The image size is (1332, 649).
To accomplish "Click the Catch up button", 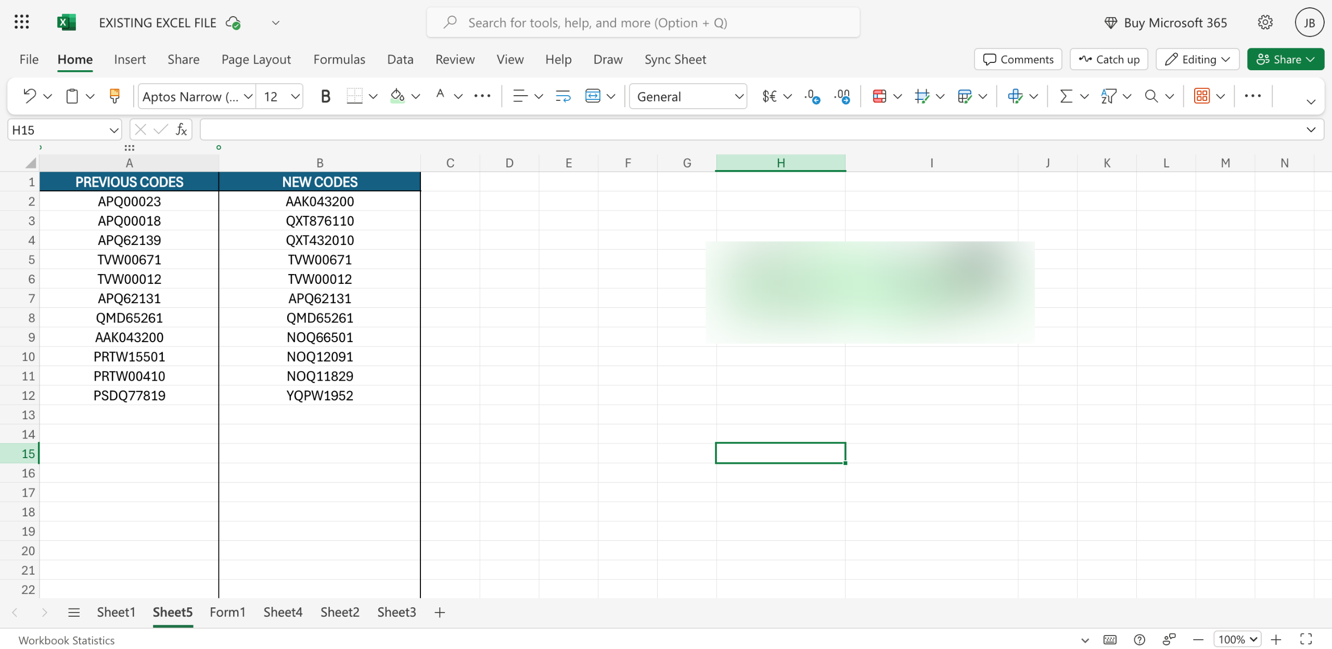I will pos(1109,59).
